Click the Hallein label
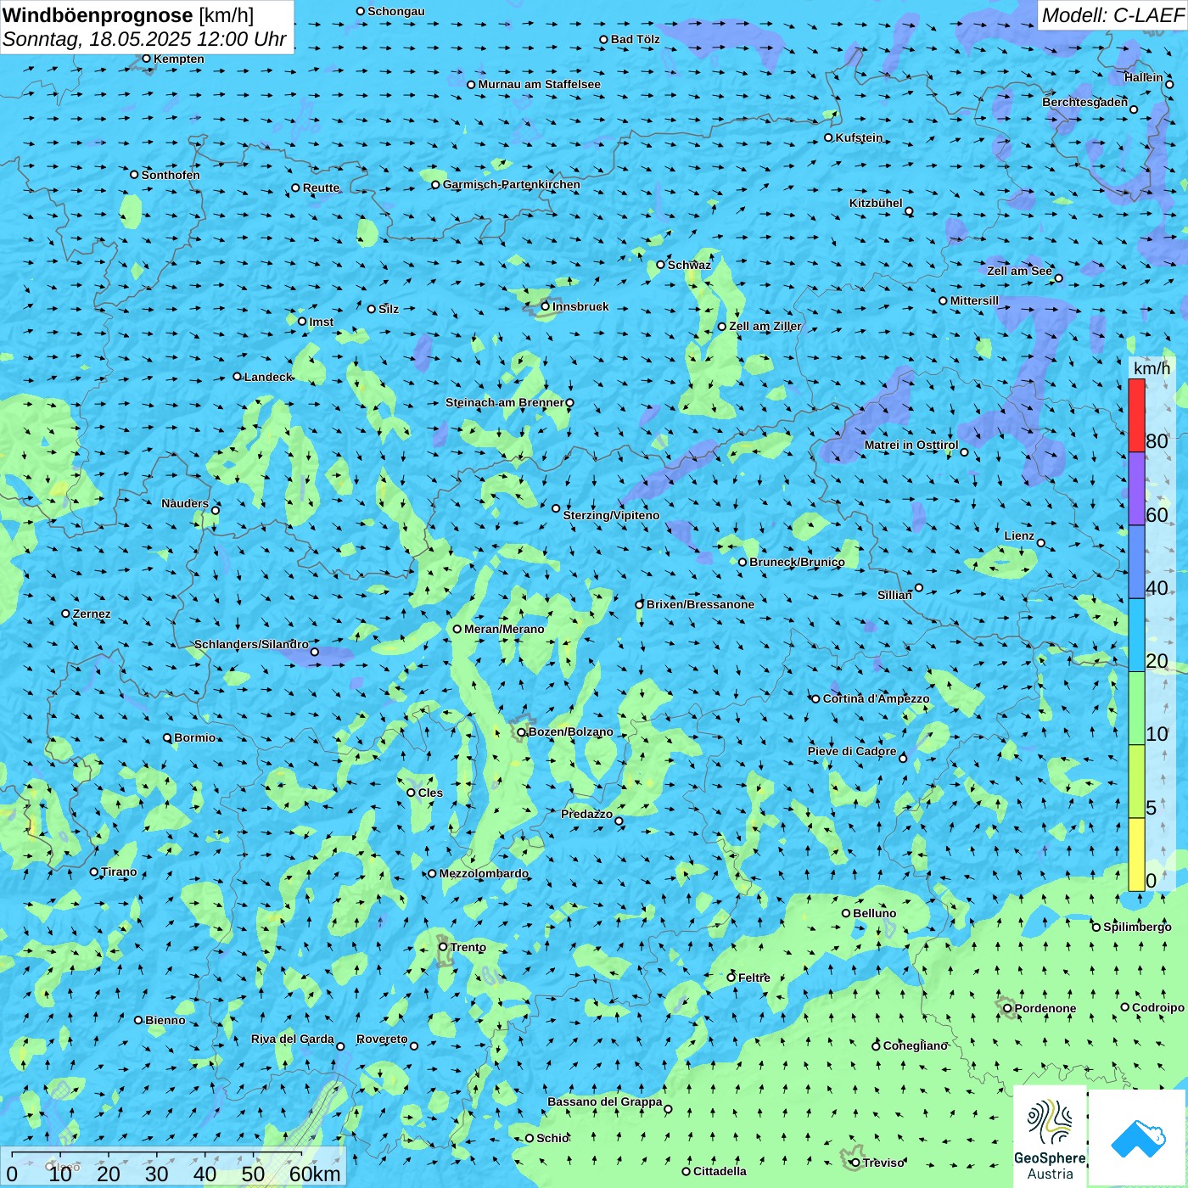 click(1144, 77)
